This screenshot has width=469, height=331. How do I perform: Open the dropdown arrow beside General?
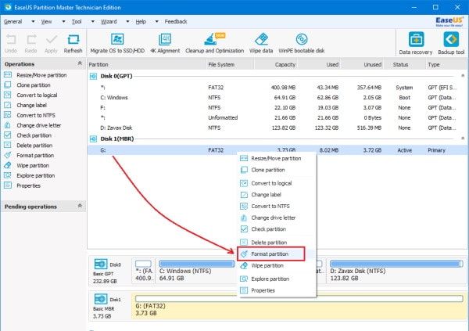(33, 22)
